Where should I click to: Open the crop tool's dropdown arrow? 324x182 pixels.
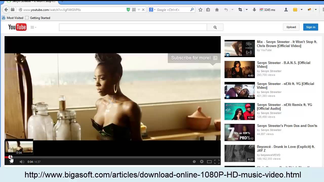pos(247,10)
